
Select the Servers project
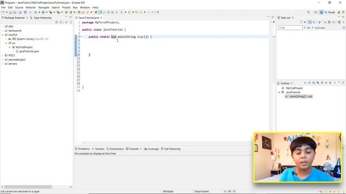pos(12,64)
